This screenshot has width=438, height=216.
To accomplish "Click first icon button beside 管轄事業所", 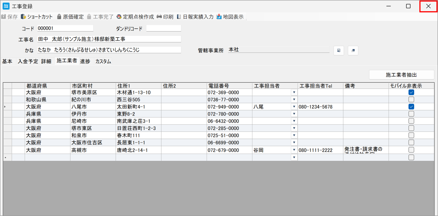I will [339, 51].
